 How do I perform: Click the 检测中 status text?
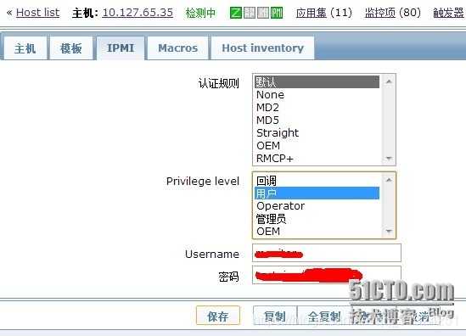pos(200,13)
